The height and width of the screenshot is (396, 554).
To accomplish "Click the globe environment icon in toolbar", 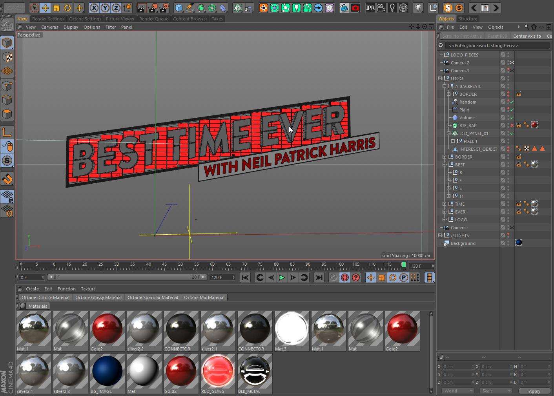I will [x=403, y=8].
